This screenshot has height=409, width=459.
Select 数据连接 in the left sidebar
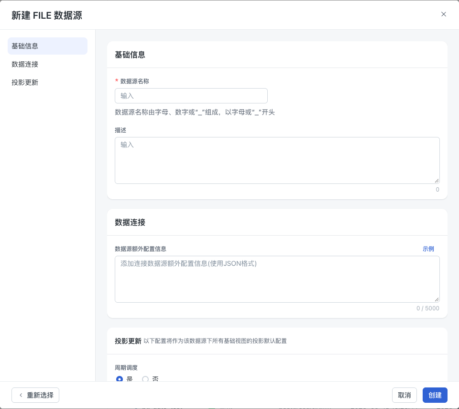point(47,64)
